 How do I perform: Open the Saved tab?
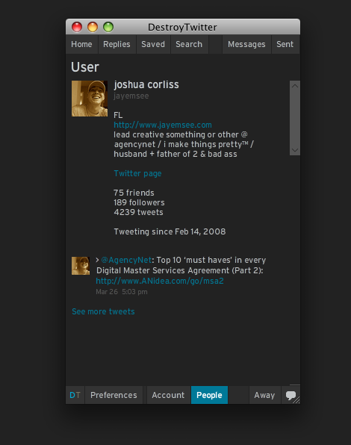coord(153,44)
